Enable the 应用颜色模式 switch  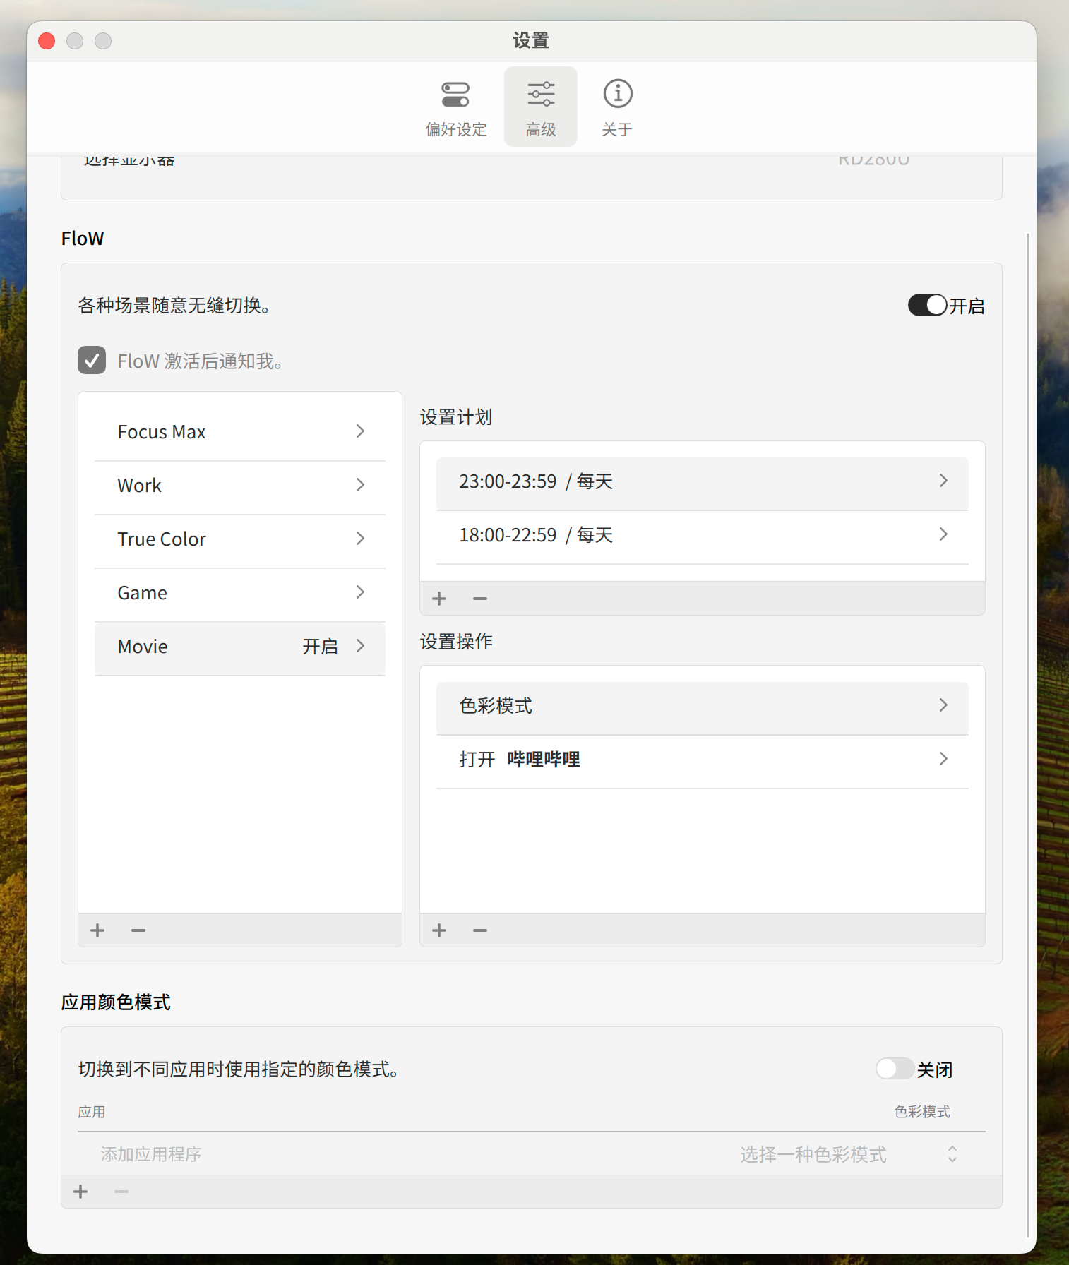pyautogui.click(x=895, y=1069)
